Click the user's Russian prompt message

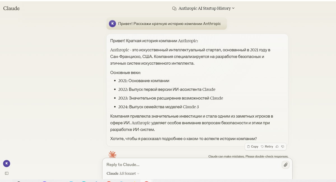tap(169, 24)
